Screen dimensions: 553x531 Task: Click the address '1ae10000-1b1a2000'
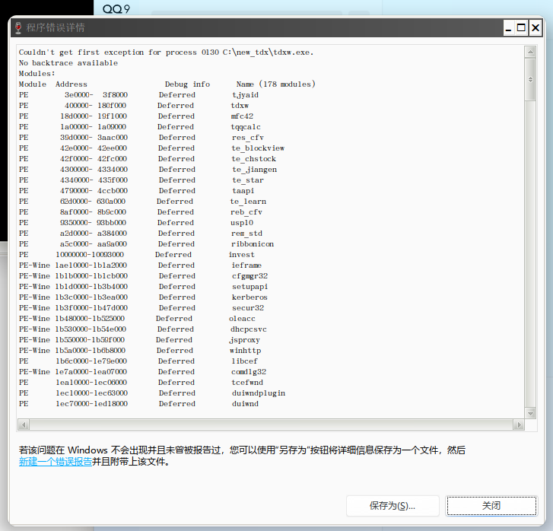(x=91, y=265)
